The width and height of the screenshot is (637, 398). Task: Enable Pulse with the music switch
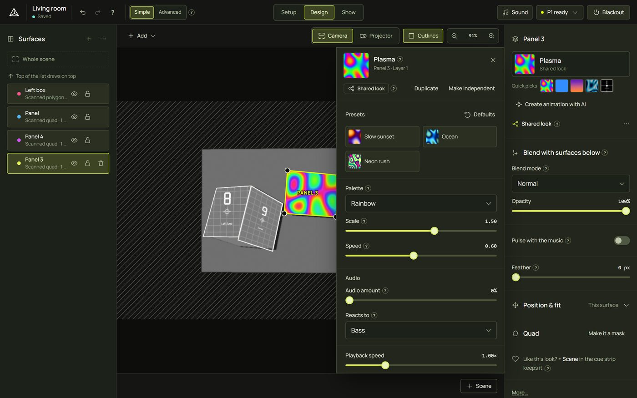622,241
